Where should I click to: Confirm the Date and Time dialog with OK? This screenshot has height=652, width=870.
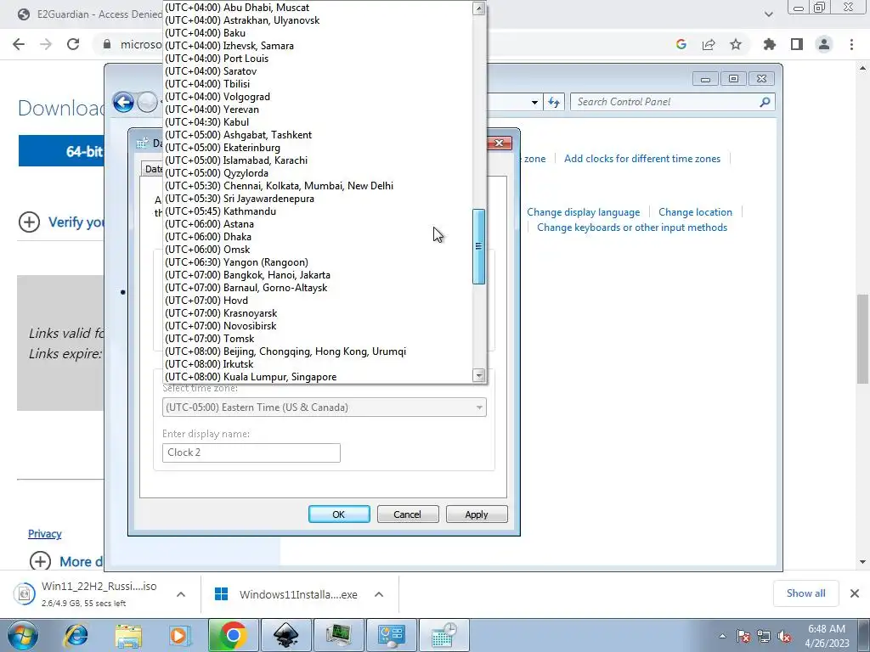[x=339, y=514]
